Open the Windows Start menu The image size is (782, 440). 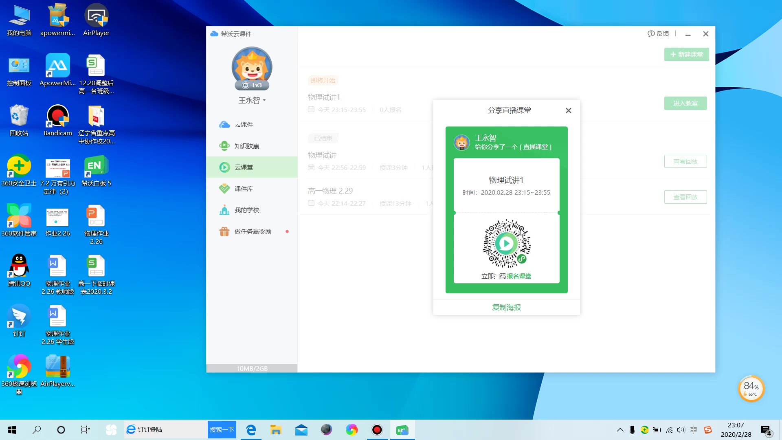click(x=12, y=430)
